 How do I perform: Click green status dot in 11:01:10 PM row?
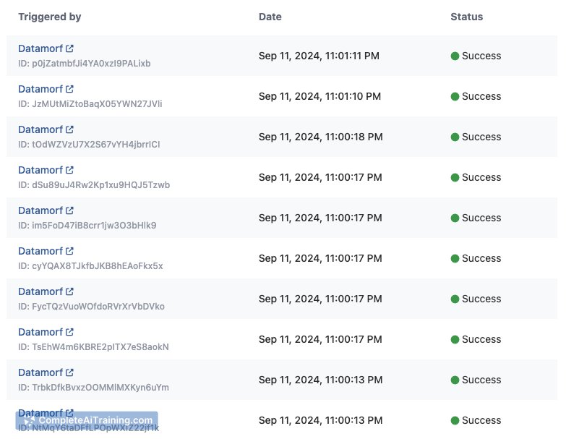tap(455, 96)
